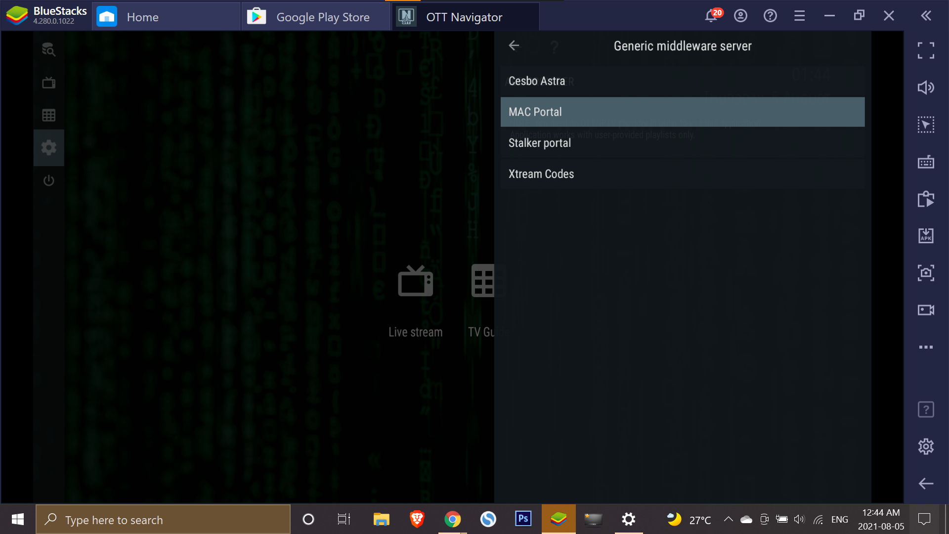Choose Xtream Codes option
The image size is (949, 534).
coord(683,174)
